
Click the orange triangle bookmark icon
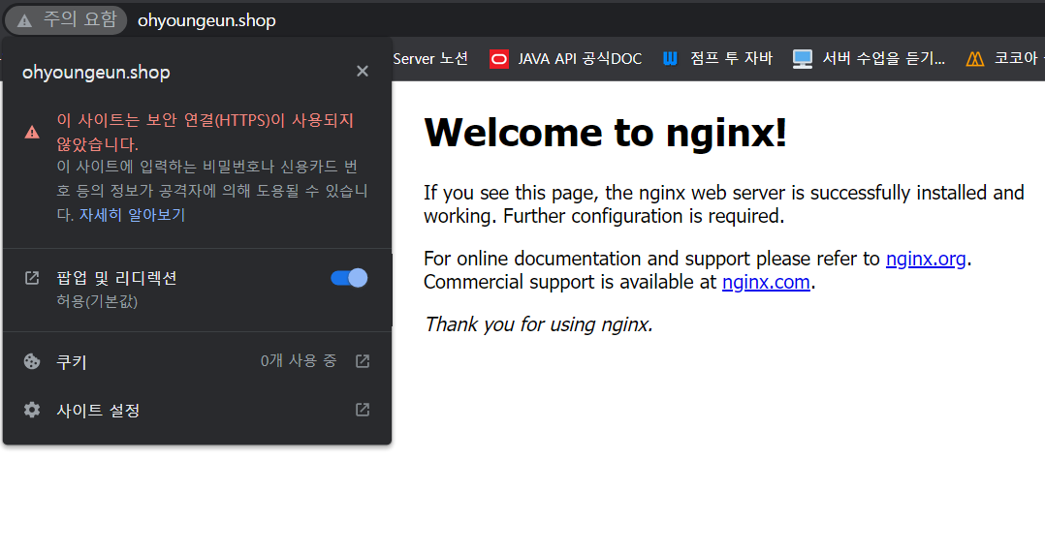(975, 59)
